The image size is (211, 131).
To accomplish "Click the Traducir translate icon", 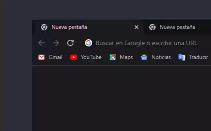I will coord(182,57).
